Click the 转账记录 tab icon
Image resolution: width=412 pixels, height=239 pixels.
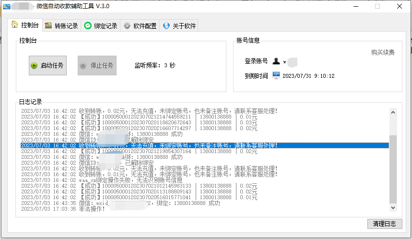[48, 26]
